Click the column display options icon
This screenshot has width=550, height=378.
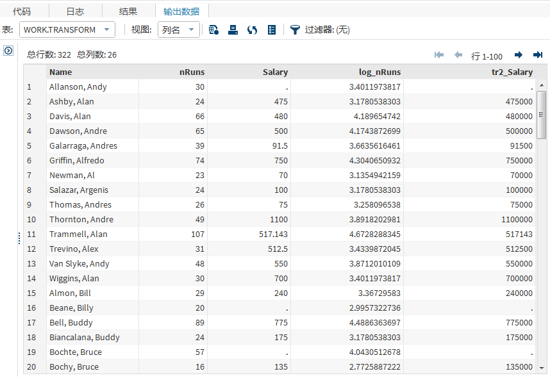[x=272, y=29]
